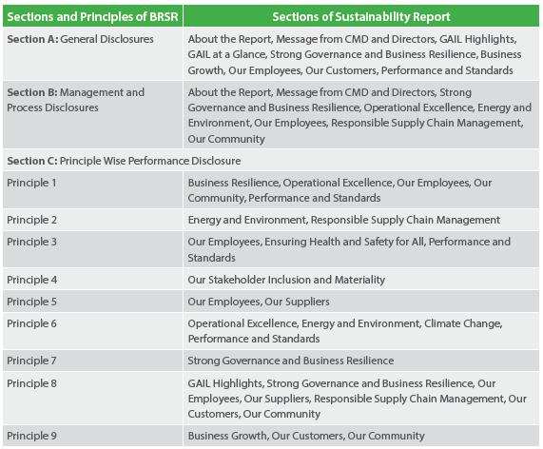The width and height of the screenshot is (543, 449).
Task: Select the 'Principle 1' cell
Action: pyautogui.click(x=92, y=190)
